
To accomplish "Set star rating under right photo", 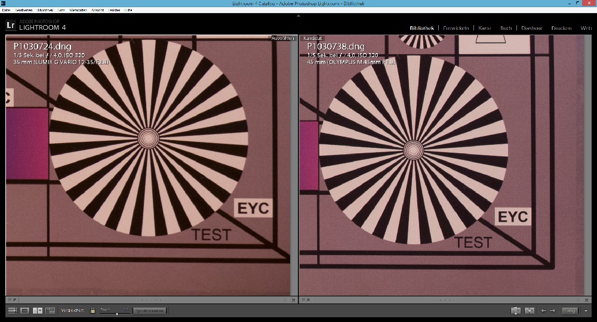I will pyautogui.click(x=445, y=300).
